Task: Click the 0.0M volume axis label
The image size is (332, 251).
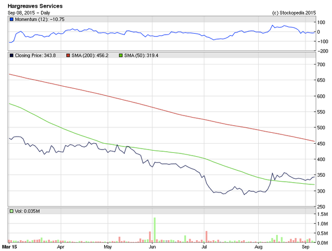Action: tap(322, 243)
